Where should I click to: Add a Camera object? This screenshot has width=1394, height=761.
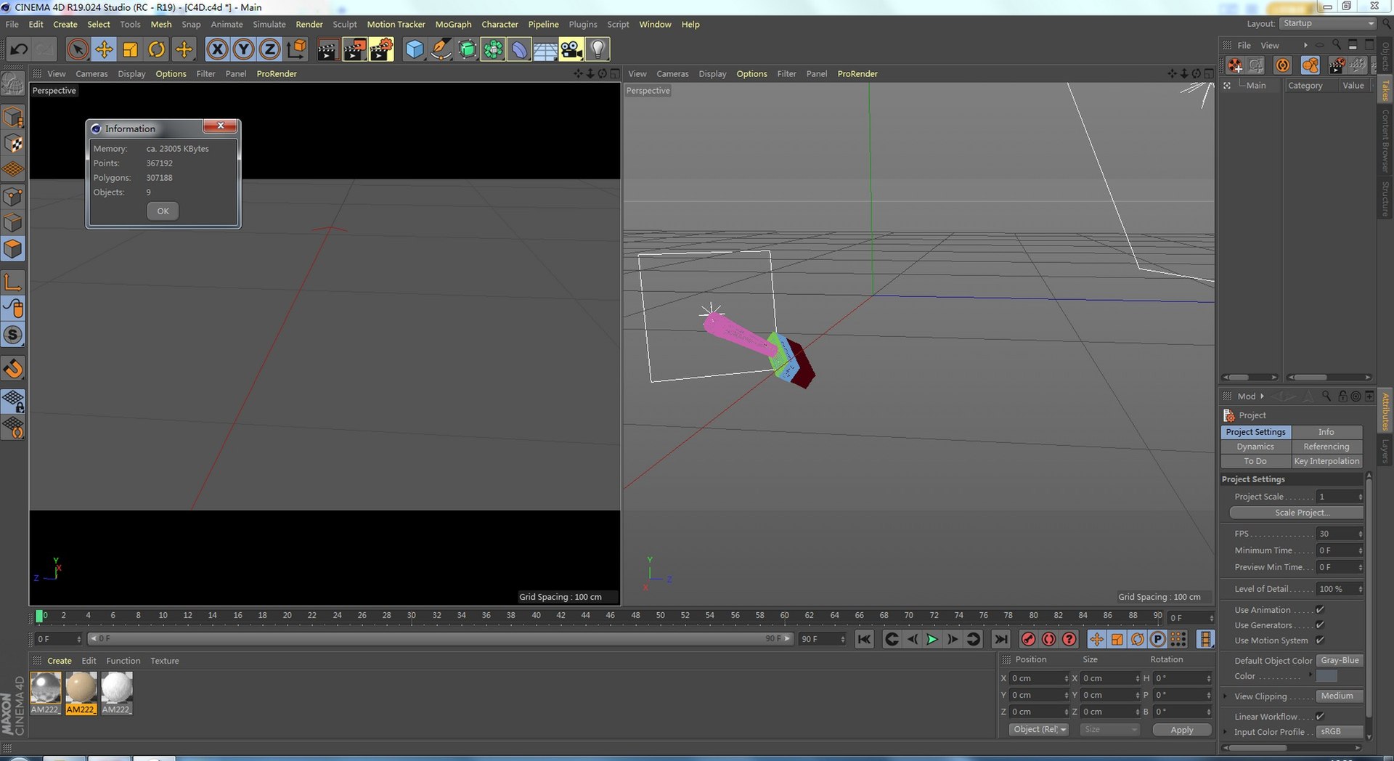[x=571, y=49]
